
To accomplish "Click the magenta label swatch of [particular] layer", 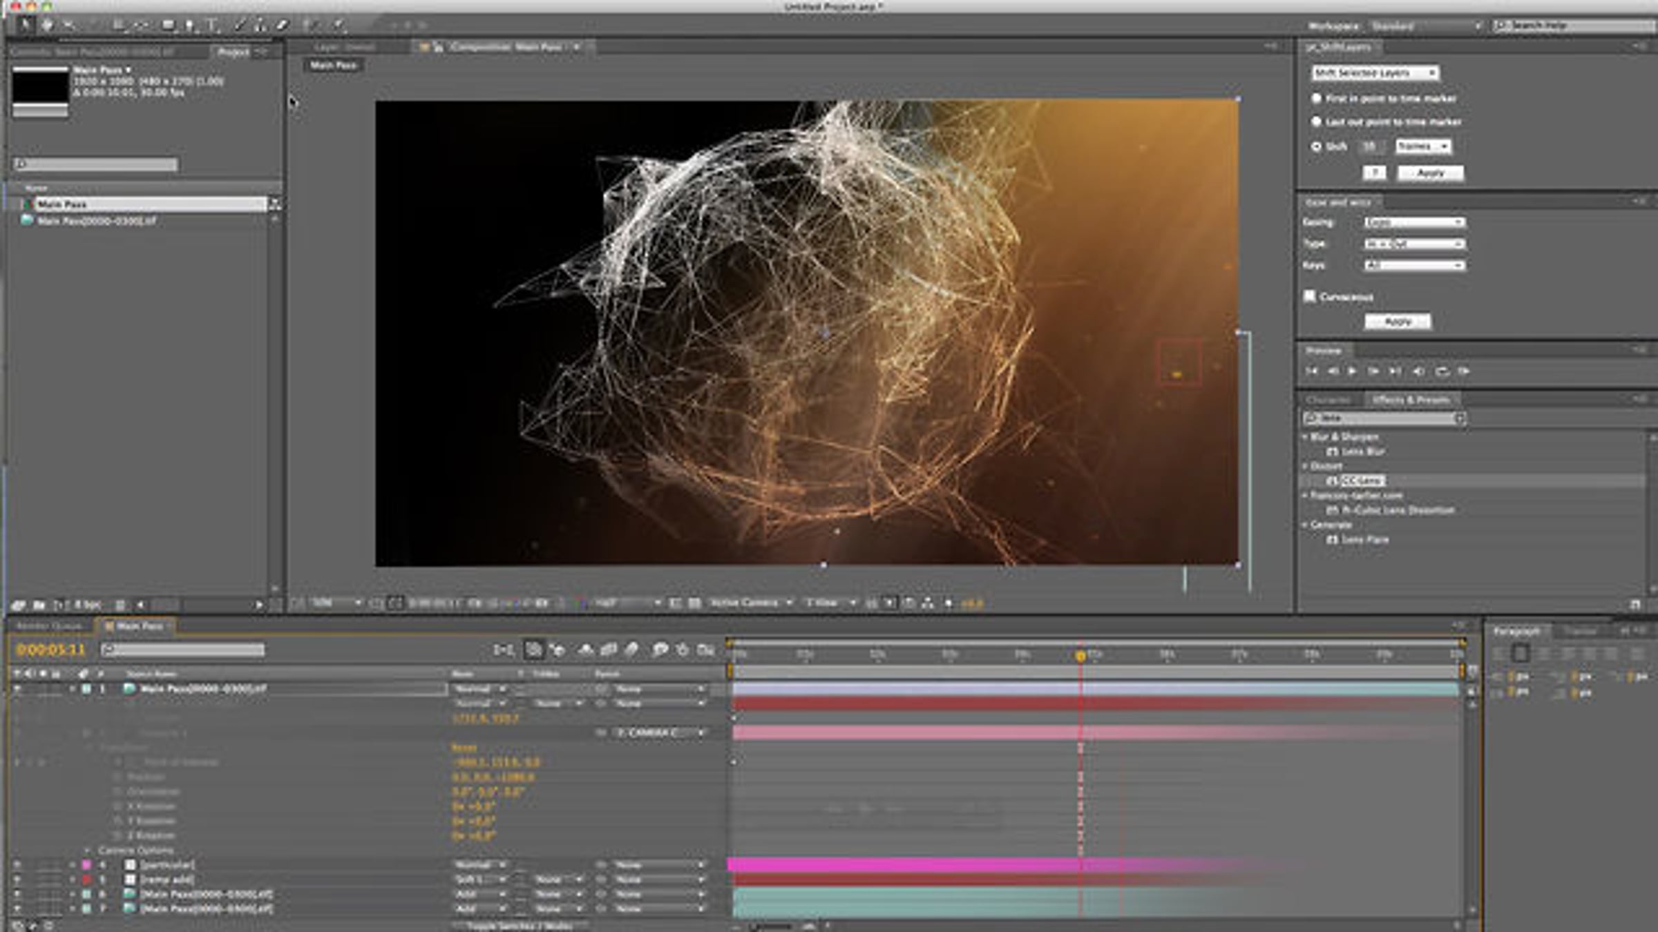I will coord(87,864).
